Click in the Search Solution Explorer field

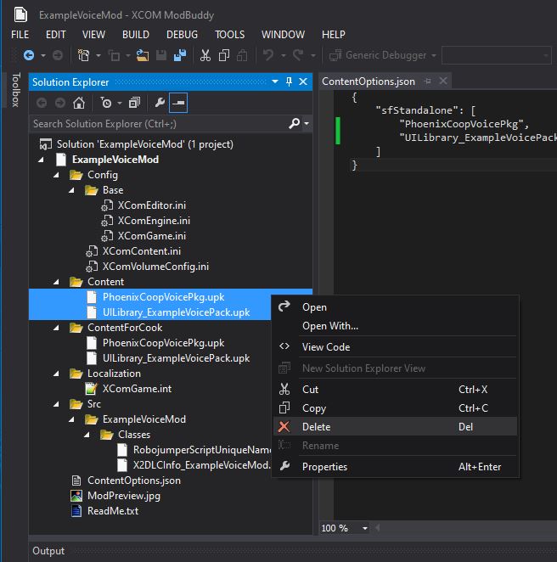160,124
